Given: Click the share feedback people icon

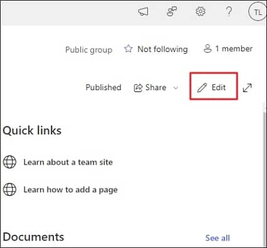Looking at the screenshot, I should 172,11.
